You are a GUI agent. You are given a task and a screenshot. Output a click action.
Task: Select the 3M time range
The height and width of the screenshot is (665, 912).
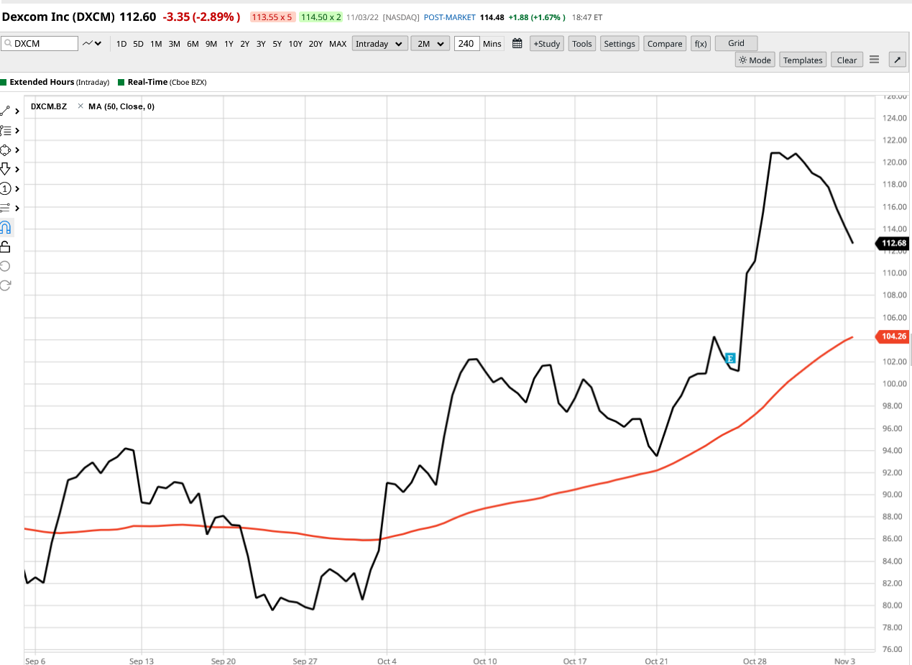(174, 44)
